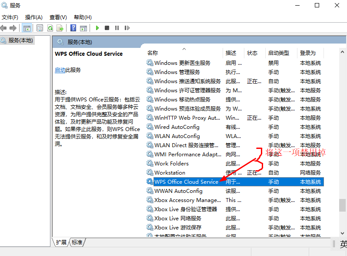Image resolution: width=347 pixels, height=256 pixels.
Task: Select Windows 推送通知系统服务 row
Action: pos(235,81)
